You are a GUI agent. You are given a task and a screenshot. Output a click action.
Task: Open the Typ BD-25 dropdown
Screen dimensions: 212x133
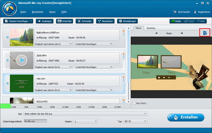135,121
